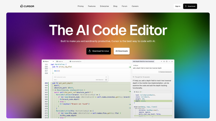The image size is (216, 121).
Task: Click the submit circle in edit popup
Action: 106,80
